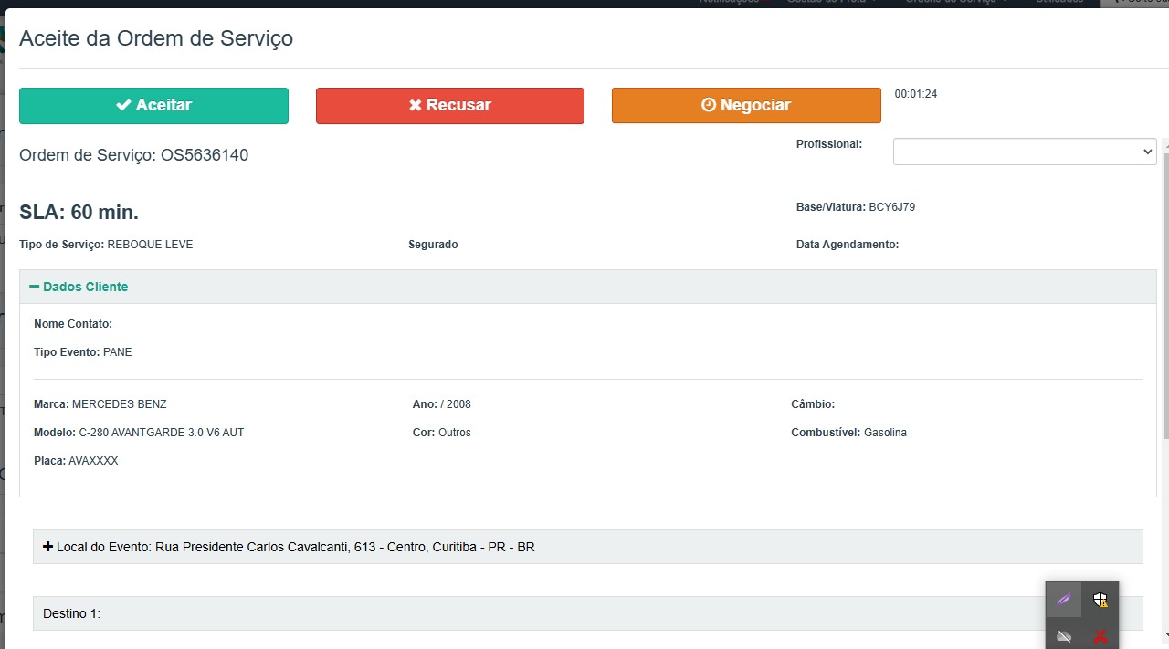
Task: Select the year value / 2008
Action: [456, 404]
